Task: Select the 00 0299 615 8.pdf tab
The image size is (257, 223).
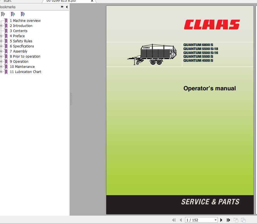Action: pos(61,1)
